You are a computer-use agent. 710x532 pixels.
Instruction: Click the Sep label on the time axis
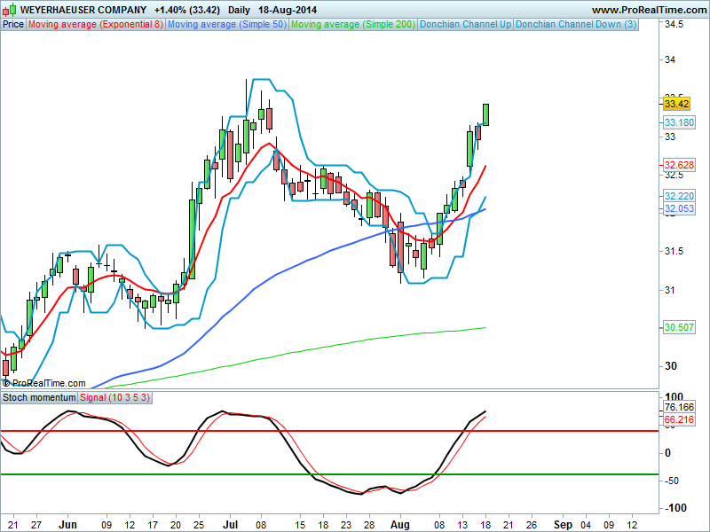[563, 525]
